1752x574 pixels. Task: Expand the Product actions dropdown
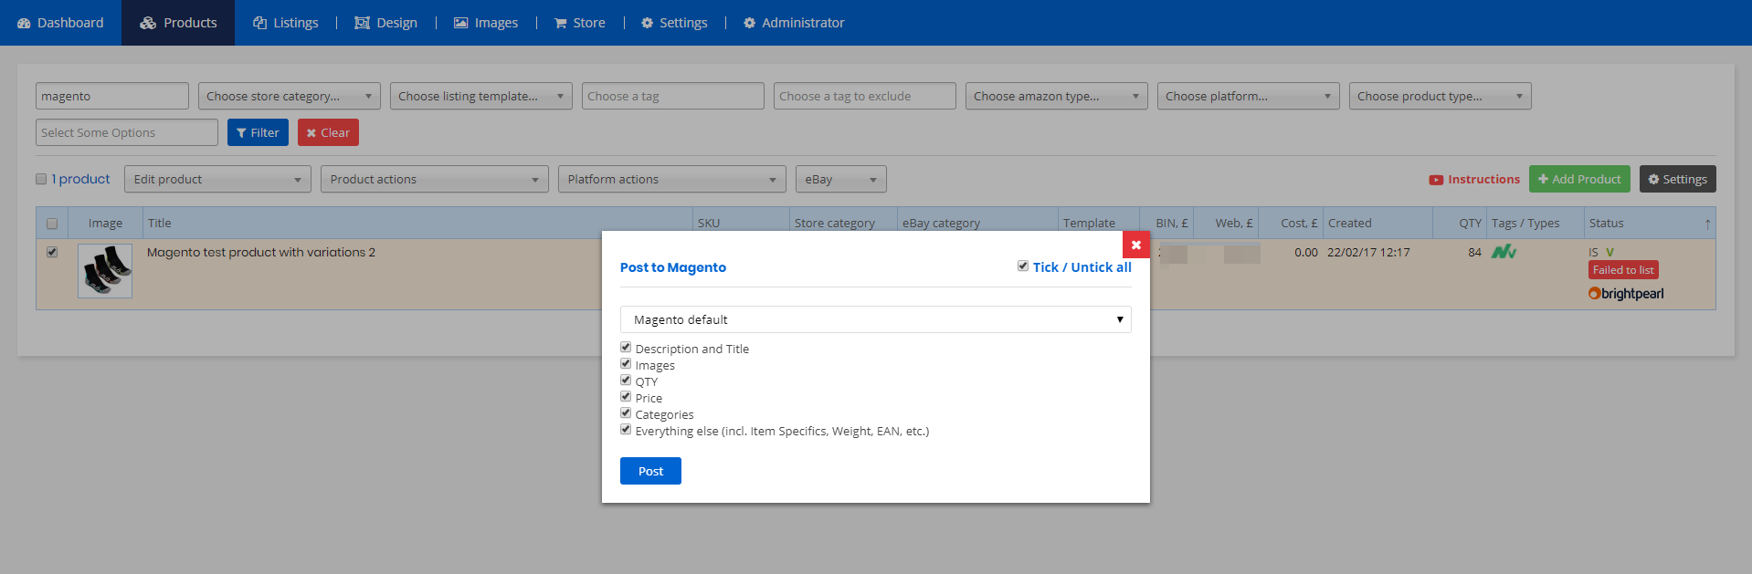click(x=435, y=179)
